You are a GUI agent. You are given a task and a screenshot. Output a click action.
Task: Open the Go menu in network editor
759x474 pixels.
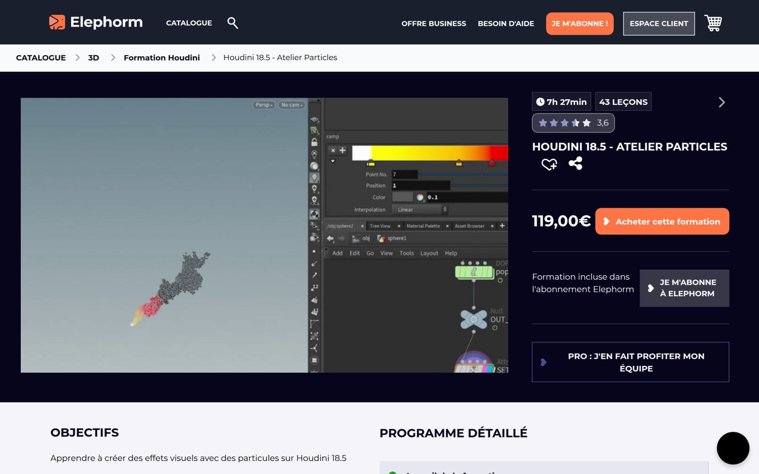(370, 253)
